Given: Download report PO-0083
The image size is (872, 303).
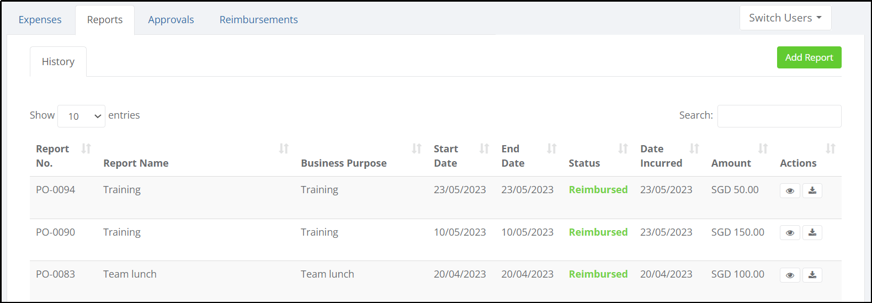Looking at the screenshot, I should pyautogui.click(x=812, y=275).
